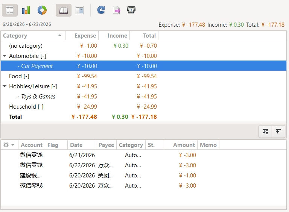Screen dimensions: 289x212
Task: Click the refresh report icon
Action: click(101, 10)
